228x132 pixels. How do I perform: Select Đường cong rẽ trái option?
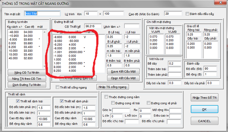click(x=113, y=103)
